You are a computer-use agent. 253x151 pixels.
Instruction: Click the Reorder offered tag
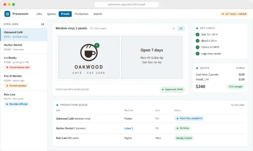tap(17, 104)
